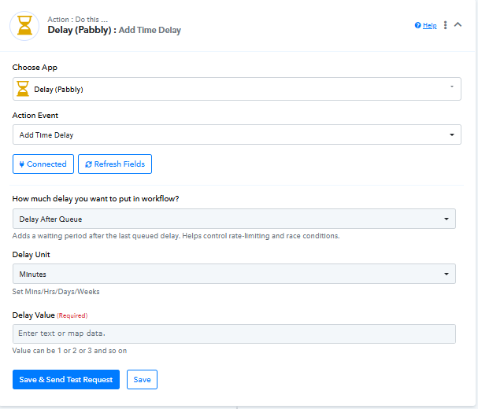The height and width of the screenshot is (409, 478).
Task: Click the hourglass icon in the action header
Action: [24, 25]
